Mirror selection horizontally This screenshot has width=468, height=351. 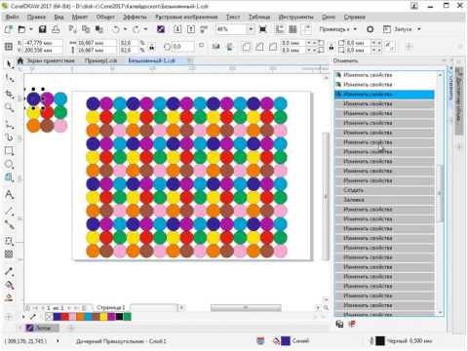tap(215, 47)
